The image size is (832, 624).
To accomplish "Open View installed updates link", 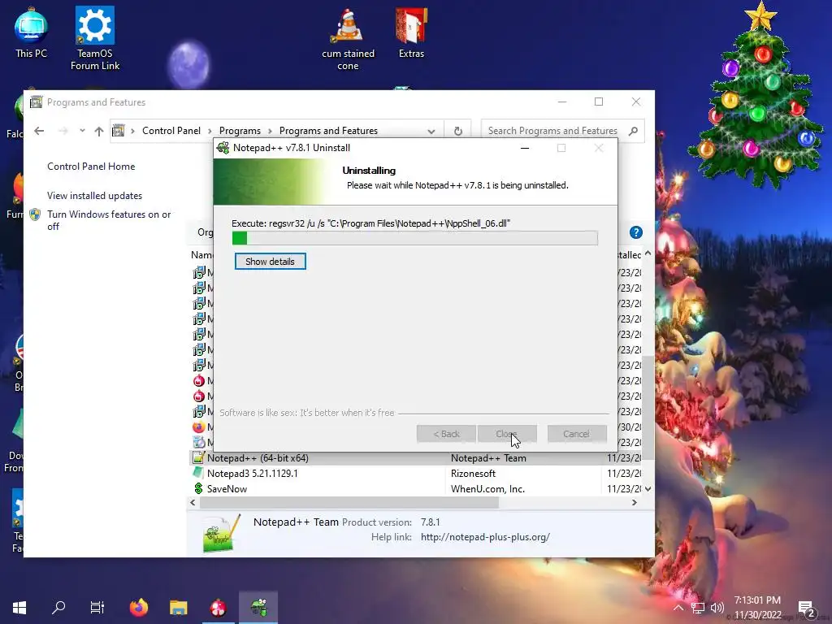I will pyautogui.click(x=94, y=196).
